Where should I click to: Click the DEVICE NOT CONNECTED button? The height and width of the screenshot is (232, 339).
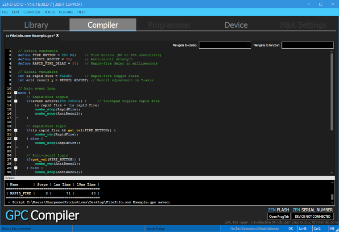coord(313,216)
